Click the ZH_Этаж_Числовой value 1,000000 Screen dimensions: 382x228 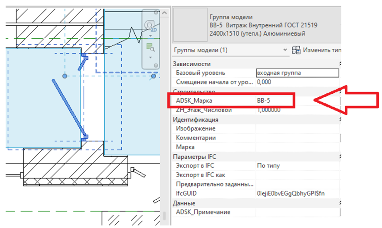(x=269, y=110)
